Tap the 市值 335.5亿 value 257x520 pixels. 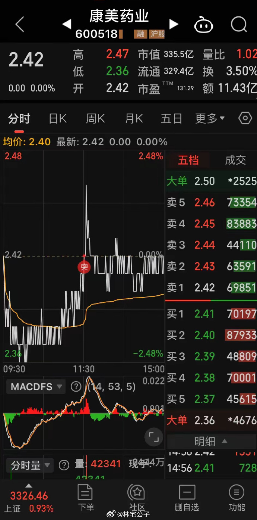click(179, 55)
